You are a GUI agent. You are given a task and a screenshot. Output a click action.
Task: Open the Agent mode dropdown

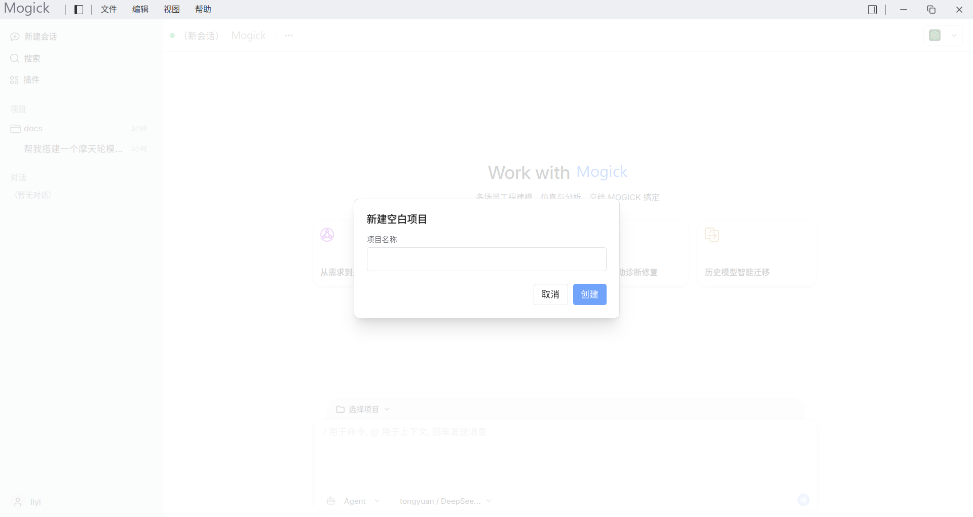[354, 501]
